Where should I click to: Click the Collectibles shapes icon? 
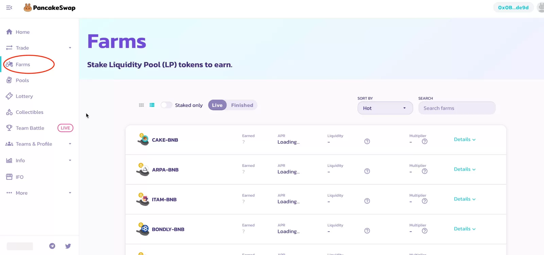coord(9,112)
